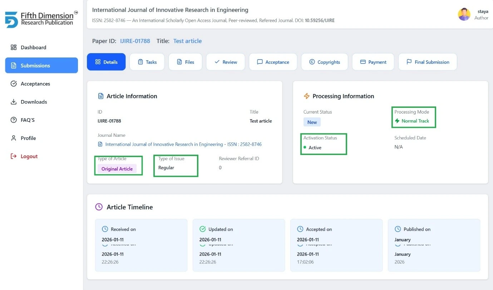Click the Downloads arrow icon
The image size is (493, 290).
point(14,102)
